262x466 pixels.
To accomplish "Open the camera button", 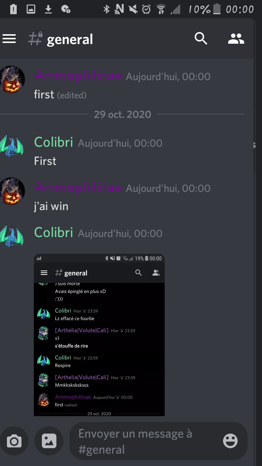I will 14,441.
